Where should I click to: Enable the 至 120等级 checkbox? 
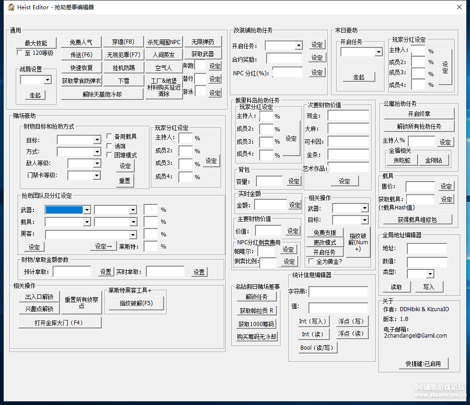pos(20,53)
